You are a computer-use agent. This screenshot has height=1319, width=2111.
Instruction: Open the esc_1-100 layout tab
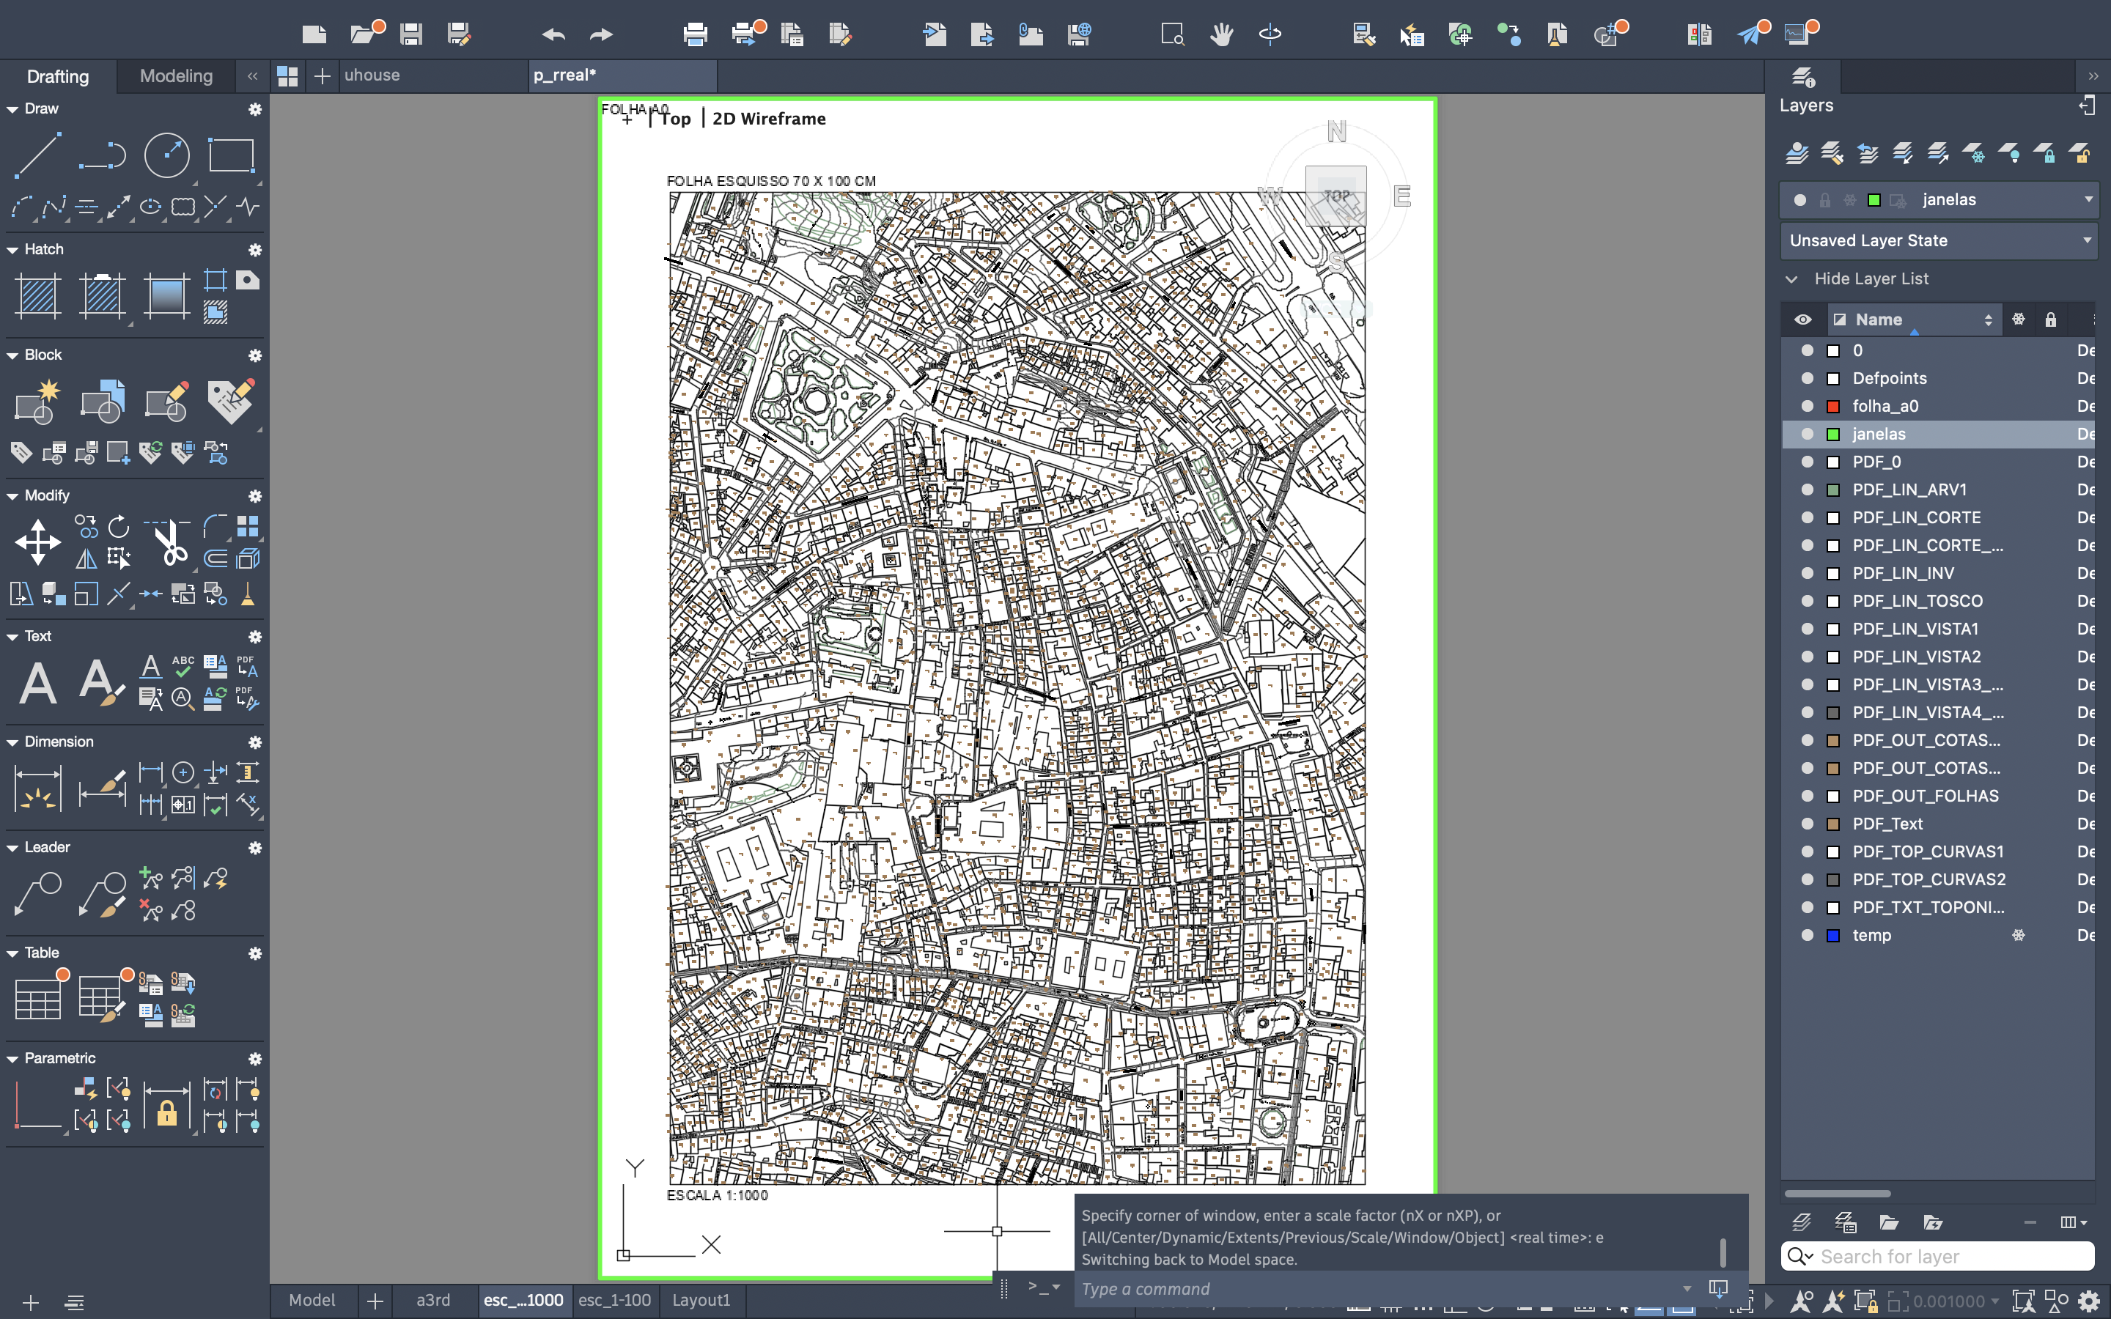click(614, 1300)
